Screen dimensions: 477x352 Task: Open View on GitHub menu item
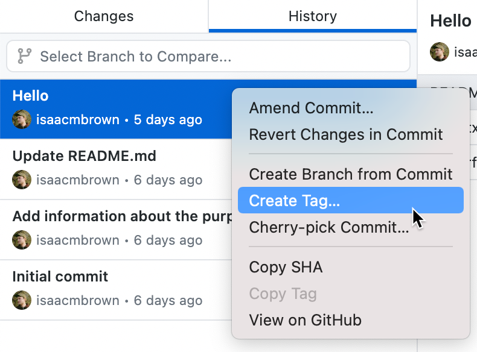(x=305, y=320)
